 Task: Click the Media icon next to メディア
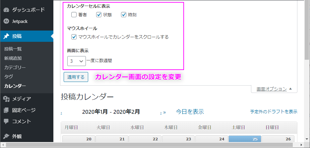(6, 99)
